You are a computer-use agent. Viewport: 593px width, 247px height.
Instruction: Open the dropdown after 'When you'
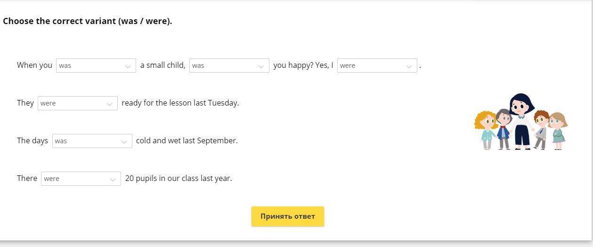coord(96,66)
